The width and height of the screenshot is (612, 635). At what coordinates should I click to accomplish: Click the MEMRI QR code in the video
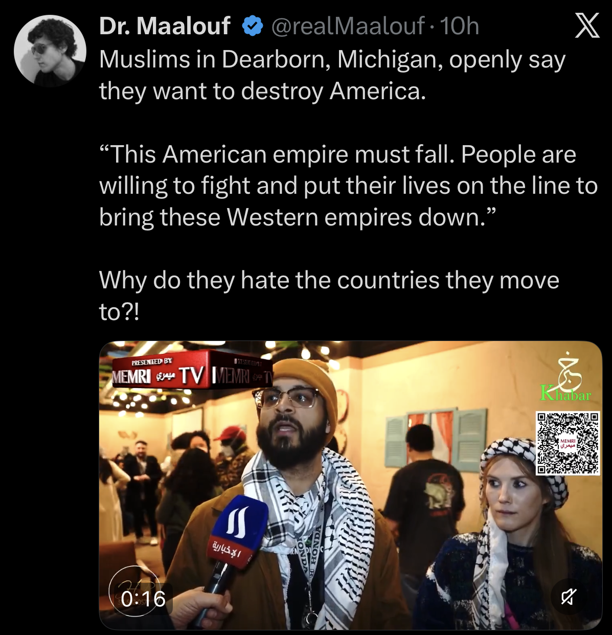568,443
